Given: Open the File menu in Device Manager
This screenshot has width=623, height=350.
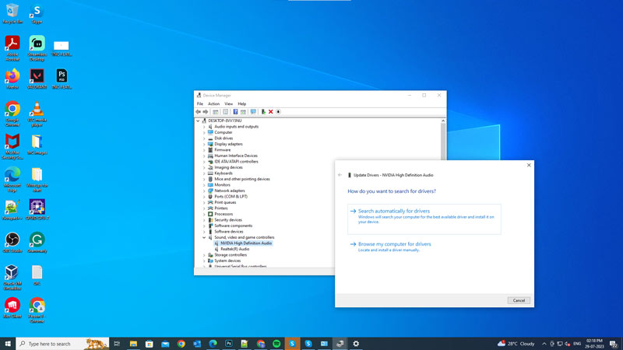Looking at the screenshot, I should click(x=200, y=104).
